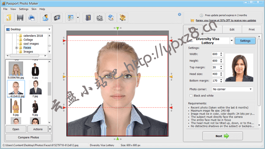Click the yellow eye-line marker on left

(64, 77)
